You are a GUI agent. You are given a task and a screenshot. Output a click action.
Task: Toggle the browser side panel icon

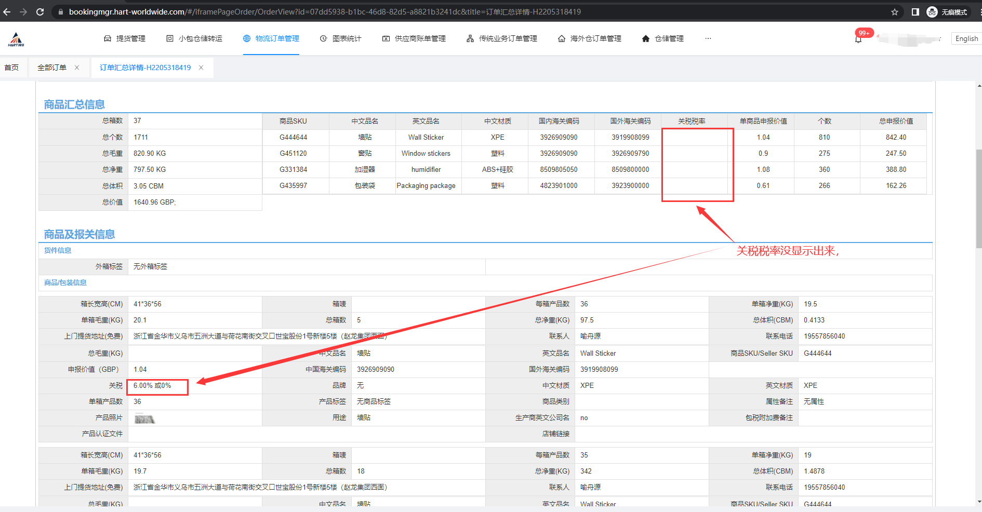tap(915, 12)
